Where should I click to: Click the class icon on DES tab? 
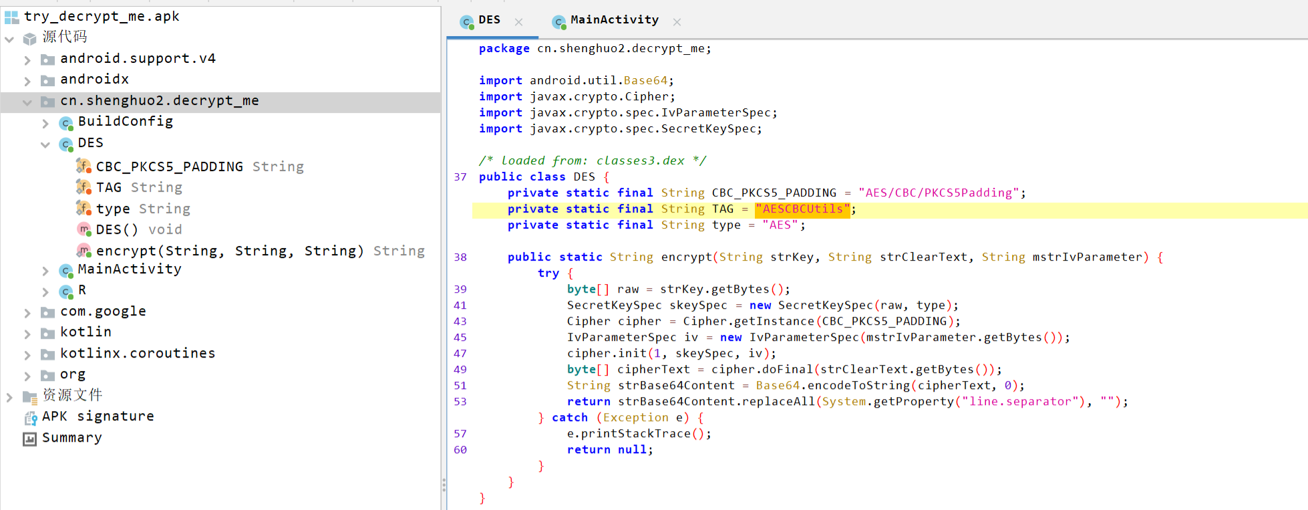[467, 22]
